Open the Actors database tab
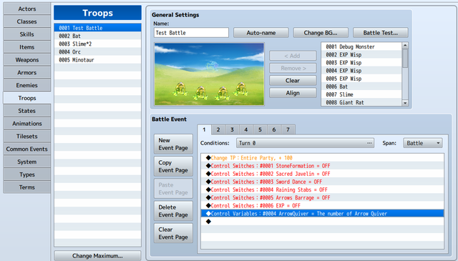This screenshot has width=458, height=261. [x=27, y=9]
